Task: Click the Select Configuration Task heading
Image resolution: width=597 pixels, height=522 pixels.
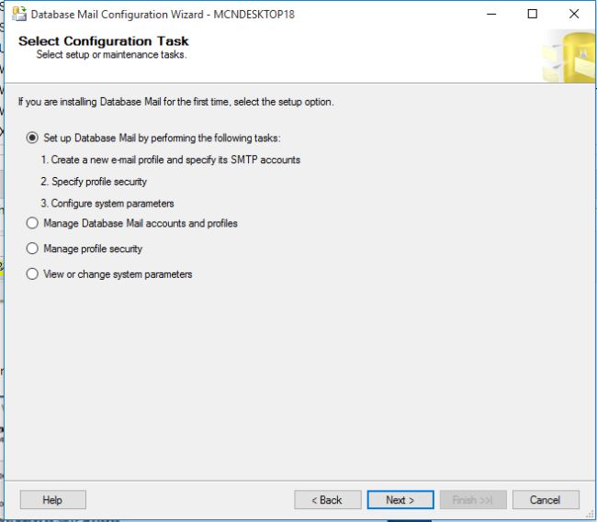Action: point(103,41)
